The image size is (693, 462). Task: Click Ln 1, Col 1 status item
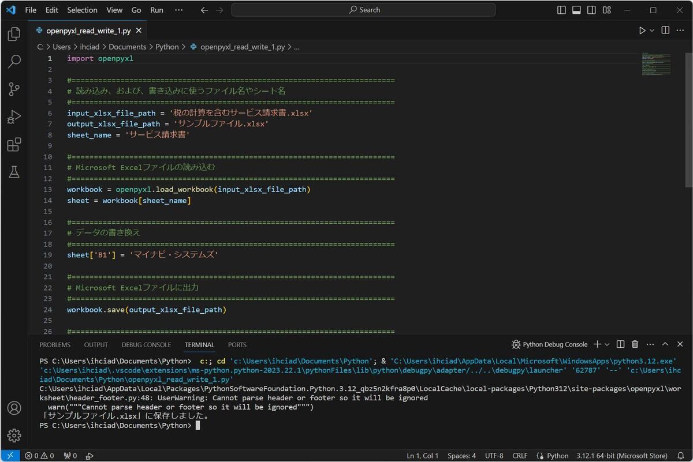point(422,456)
